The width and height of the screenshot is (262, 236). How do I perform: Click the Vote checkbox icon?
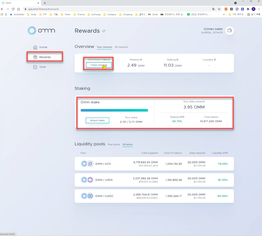(35, 67)
